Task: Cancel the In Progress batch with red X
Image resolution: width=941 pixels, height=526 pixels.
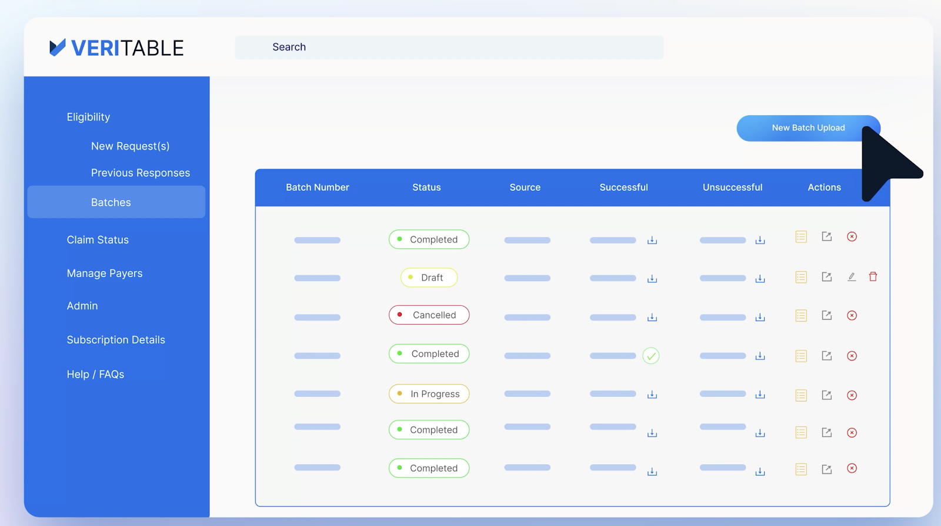Action: (852, 395)
